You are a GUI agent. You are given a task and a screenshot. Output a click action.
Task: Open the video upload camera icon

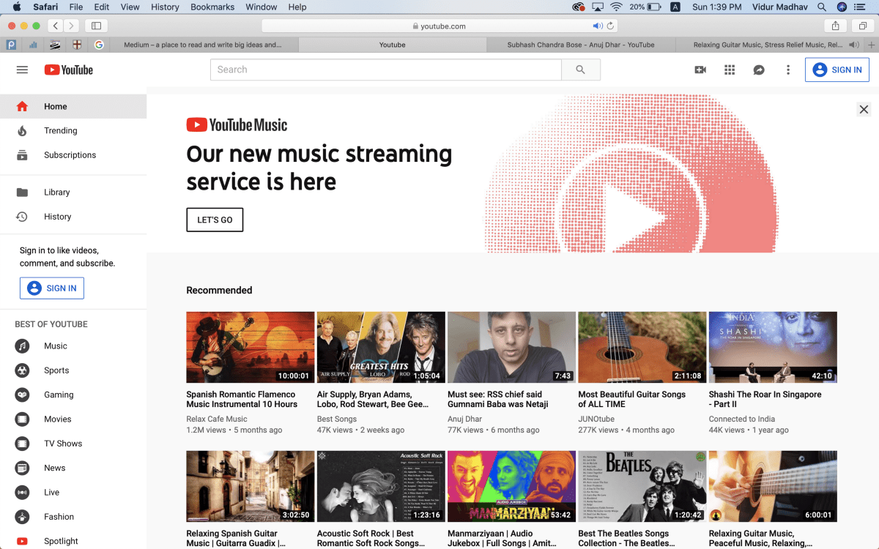point(700,70)
